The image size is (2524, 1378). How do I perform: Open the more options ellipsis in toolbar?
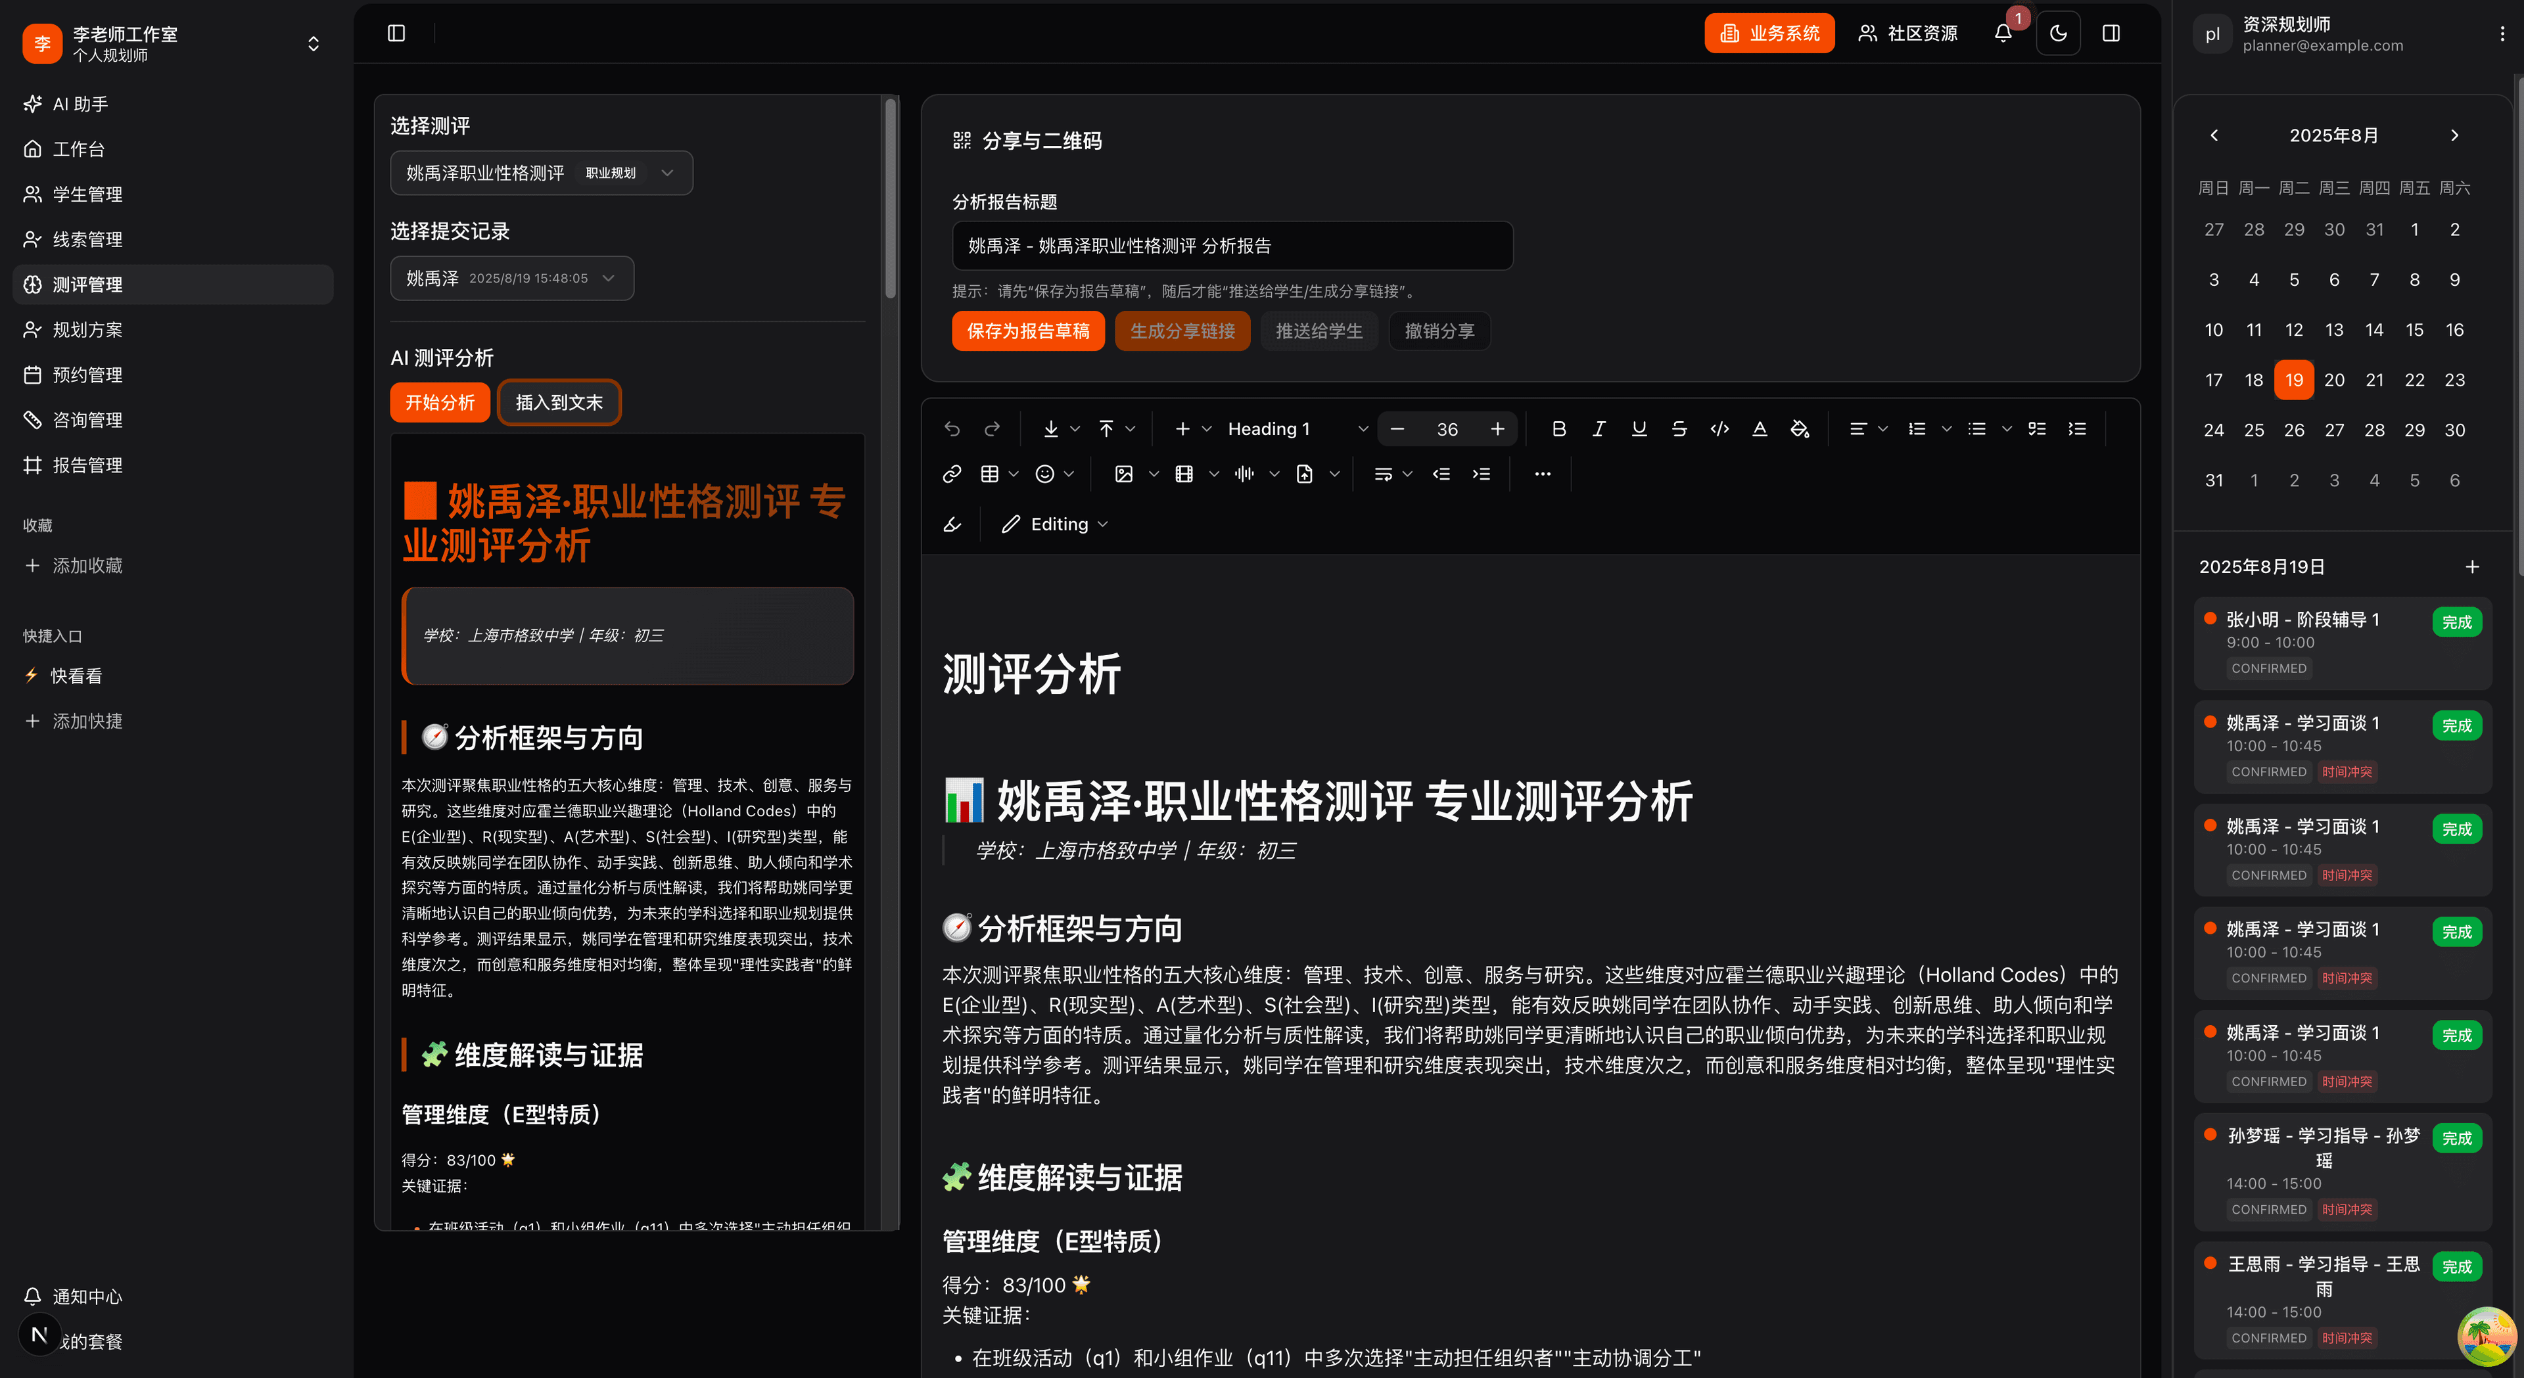click(1542, 474)
